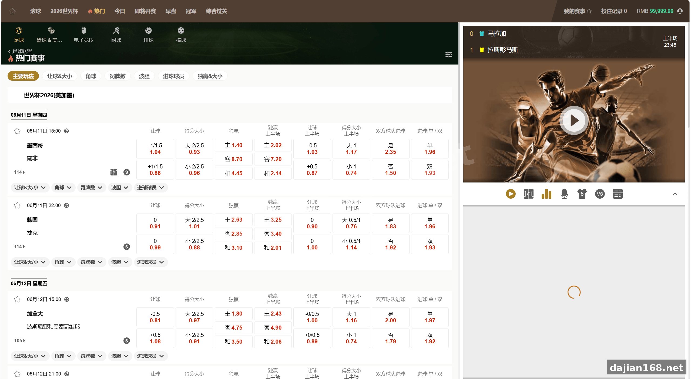Viewport: 691px width, 379px height.
Task: Toggle the 罚牌数 bet type filter
Action: click(x=118, y=76)
